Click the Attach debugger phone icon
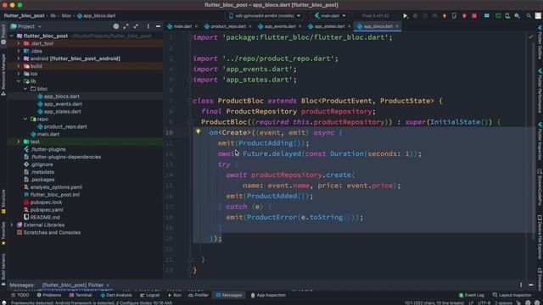 [454, 16]
